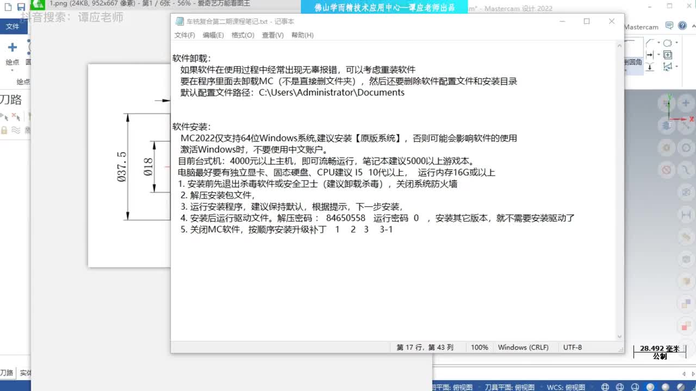Screen dimensions: 696x391
Task: Click the save icon in Mastercam toolbar
Action: point(21,7)
